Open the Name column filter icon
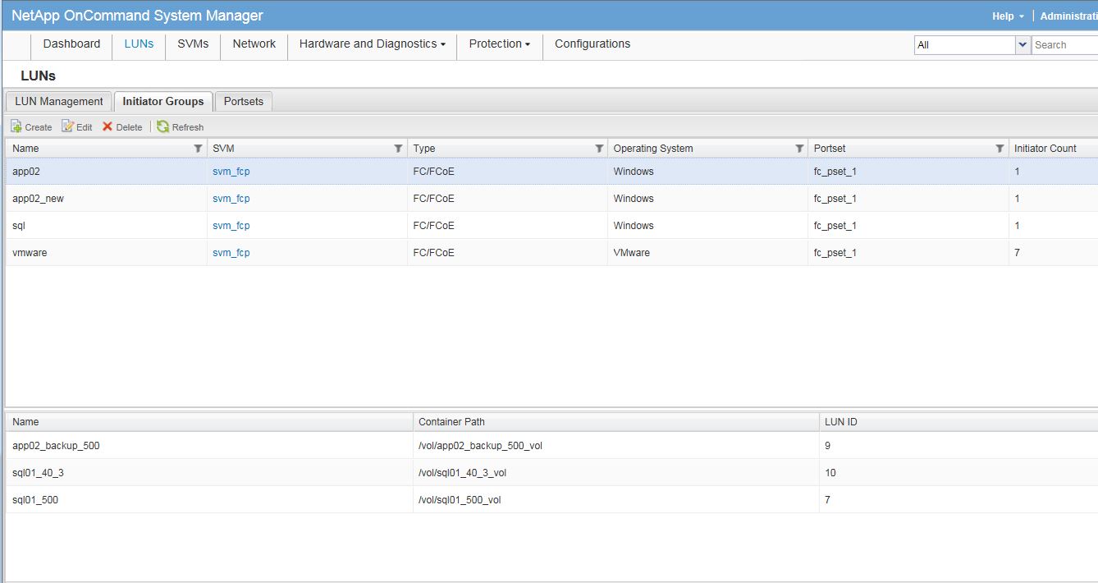Viewport: 1098px width, 583px height. pos(198,149)
